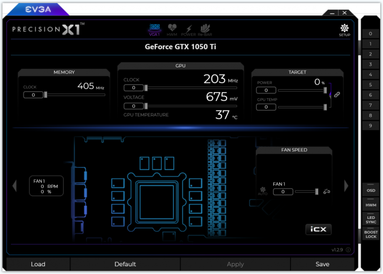Viewport: 383px width, 274px height.
Task: Click the info icon next to v1.2.9
Action: [348, 249]
